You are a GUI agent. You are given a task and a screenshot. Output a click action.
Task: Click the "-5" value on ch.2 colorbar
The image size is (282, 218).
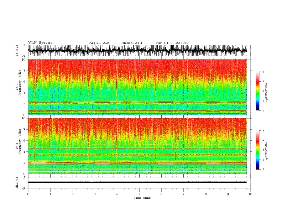[x=262, y=150]
